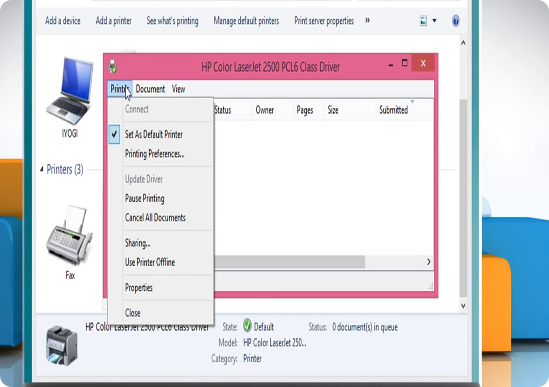Click the Devices window scroll down arrow
Image resolution: width=549 pixels, height=387 pixels.
point(463,306)
